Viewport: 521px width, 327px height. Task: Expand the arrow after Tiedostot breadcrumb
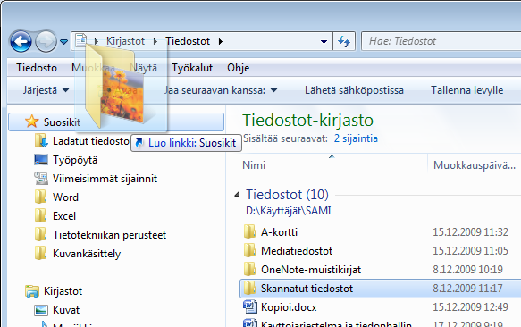tap(221, 41)
